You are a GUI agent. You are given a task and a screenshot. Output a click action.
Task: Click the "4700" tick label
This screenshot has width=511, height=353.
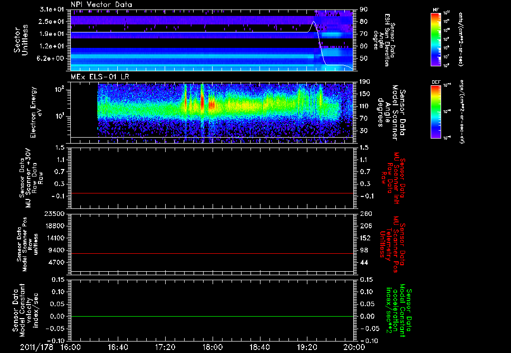pyautogui.click(x=56, y=262)
